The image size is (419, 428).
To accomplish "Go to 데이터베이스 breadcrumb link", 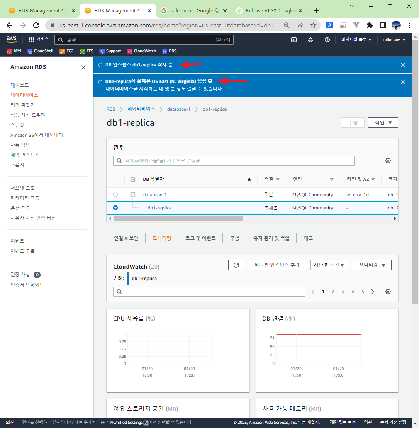I will [141, 109].
